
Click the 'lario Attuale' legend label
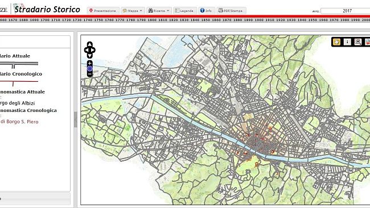click(x=15, y=56)
